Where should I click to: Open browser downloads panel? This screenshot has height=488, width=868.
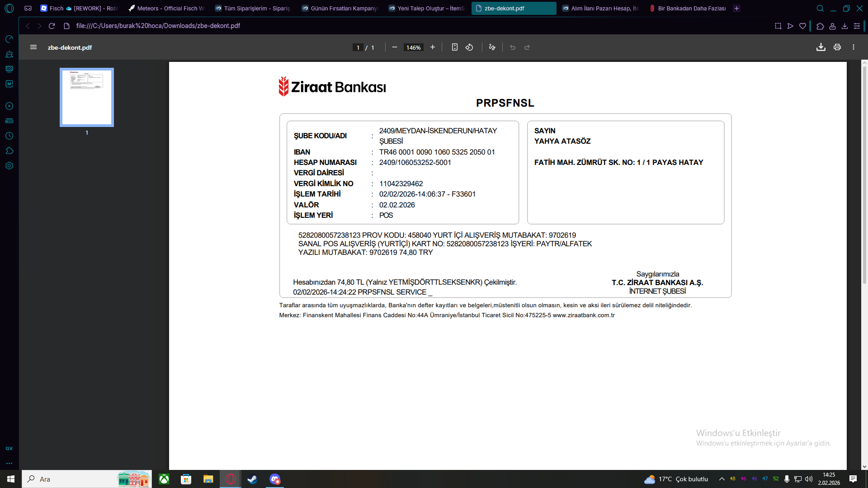pyautogui.click(x=844, y=26)
